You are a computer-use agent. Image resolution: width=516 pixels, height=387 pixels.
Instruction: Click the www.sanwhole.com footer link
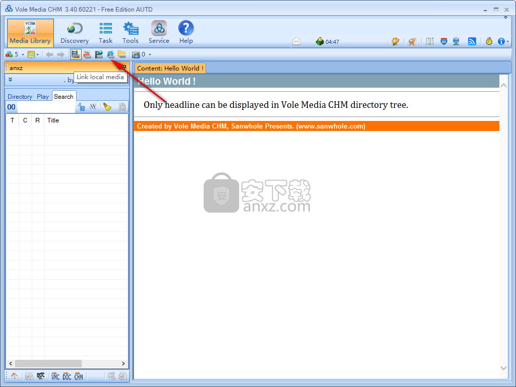pyautogui.click(x=331, y=126)
